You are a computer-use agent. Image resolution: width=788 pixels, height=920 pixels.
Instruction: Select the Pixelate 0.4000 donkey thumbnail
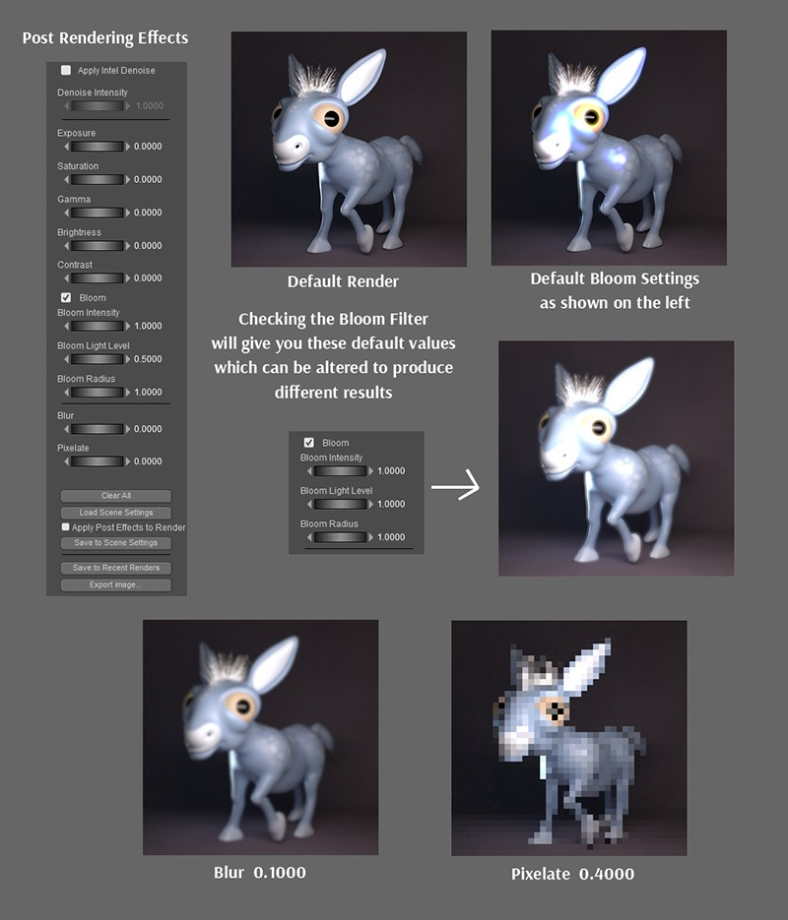point(568,738)
